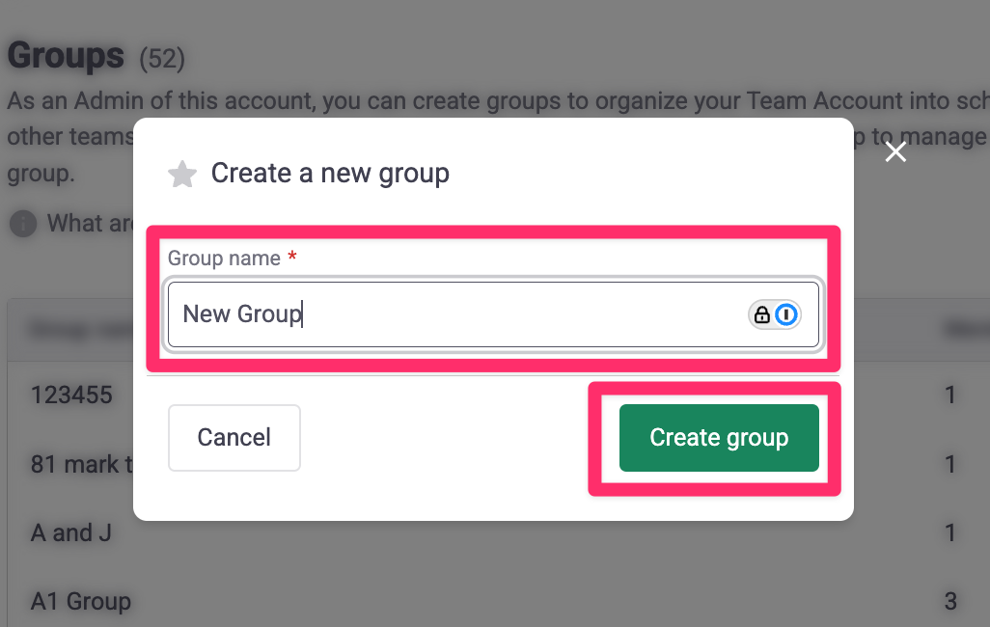Select the A1 Group row
This screenshot has height=627, width=990.
click(81, 602)
